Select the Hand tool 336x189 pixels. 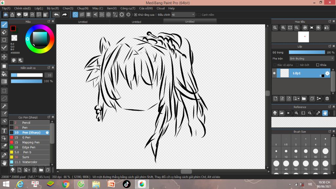click(x=4, y=163)
